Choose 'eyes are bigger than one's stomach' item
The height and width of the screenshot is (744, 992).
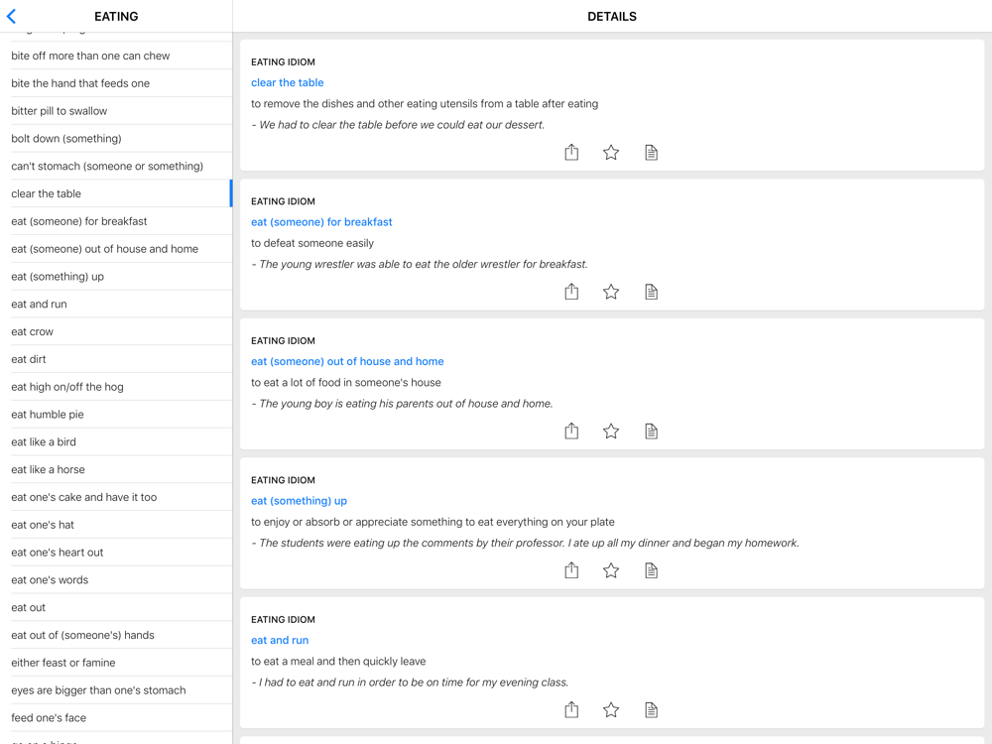[x=100, y=690]
